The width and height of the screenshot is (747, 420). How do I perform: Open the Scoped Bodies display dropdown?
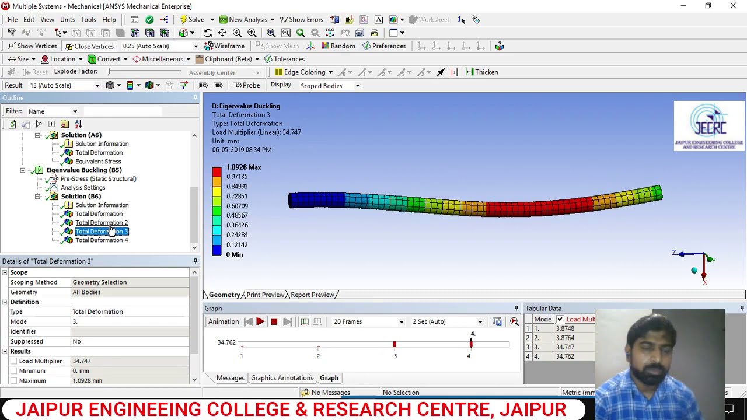click(x=357, y=86)
